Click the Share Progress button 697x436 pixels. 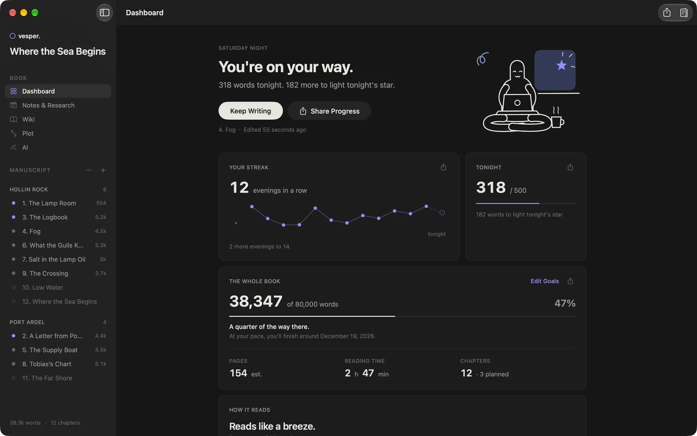(x=329, y=111)
